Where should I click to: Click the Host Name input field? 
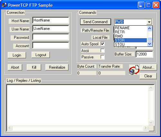coord(51,20)
